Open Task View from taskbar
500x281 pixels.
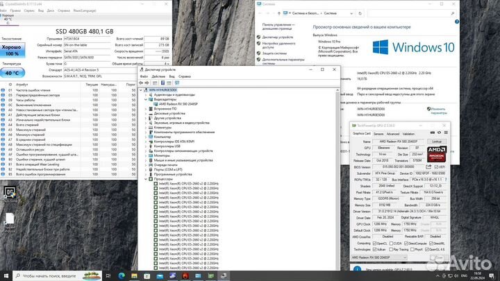108,275
